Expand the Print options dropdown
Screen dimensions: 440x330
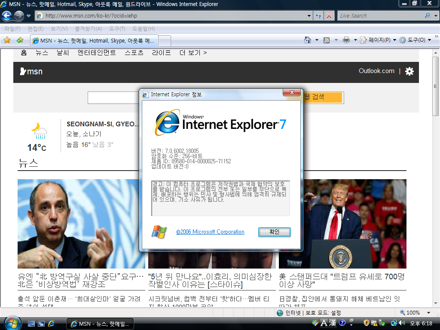[355, 40]
